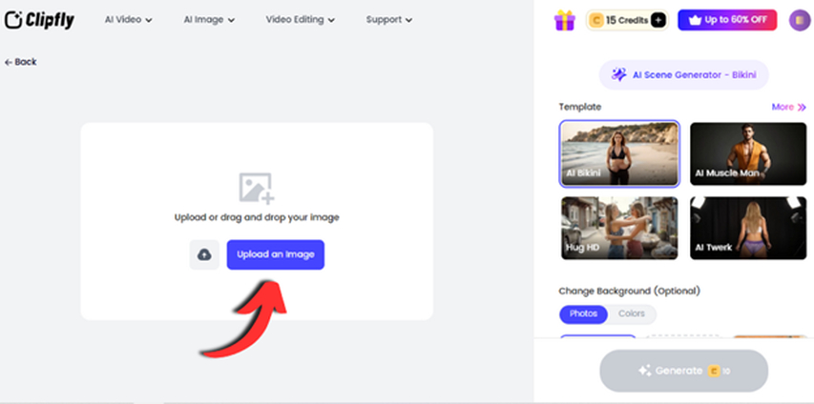Click the Clipfly logo
The height and width of the screenshot is (404, 814).
click(x=39, y=20)
